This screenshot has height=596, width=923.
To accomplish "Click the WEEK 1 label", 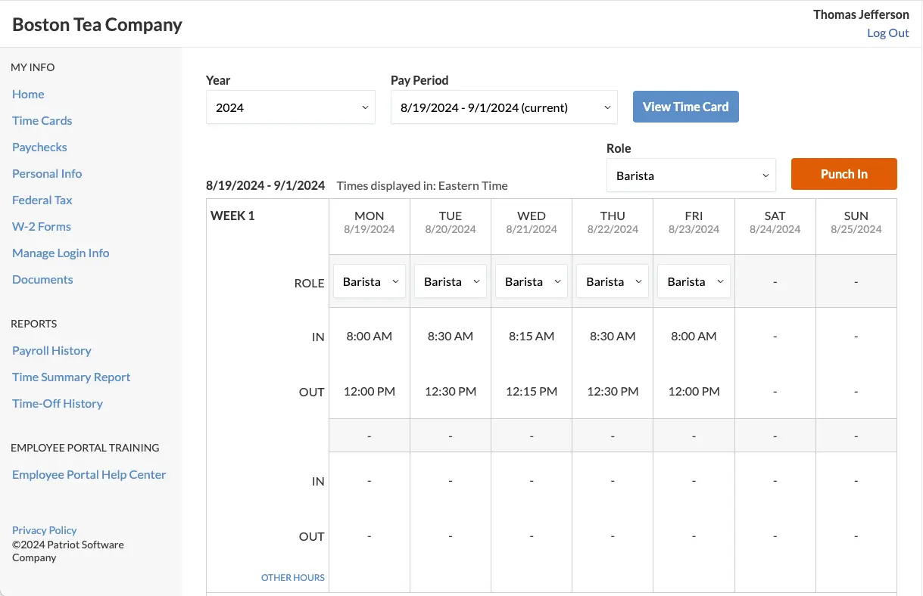I will click(232, 216).
